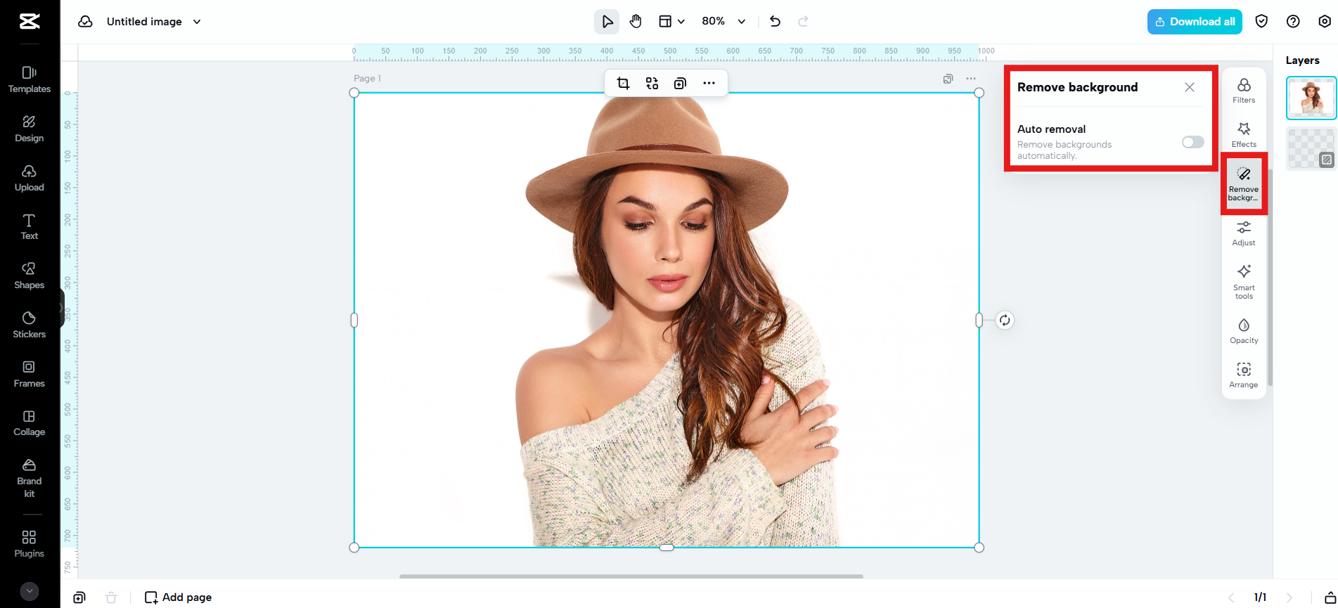
Task: Click the 1/1 page counter
Action: 1260,597
